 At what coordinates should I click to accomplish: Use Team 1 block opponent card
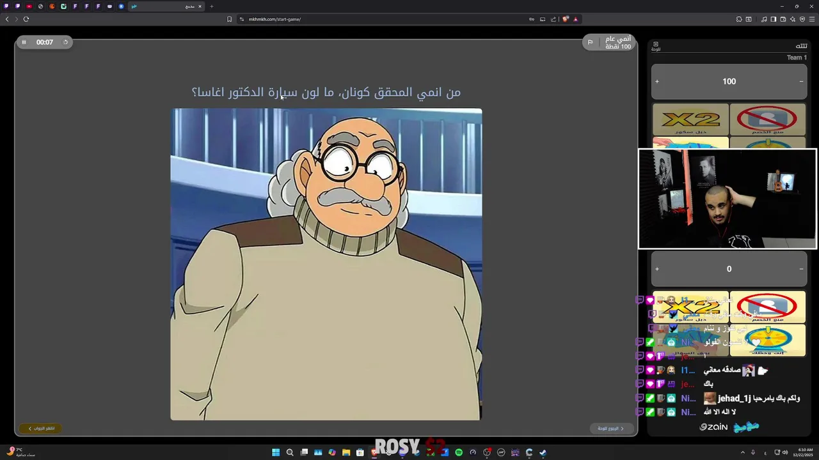coord(767,119)
